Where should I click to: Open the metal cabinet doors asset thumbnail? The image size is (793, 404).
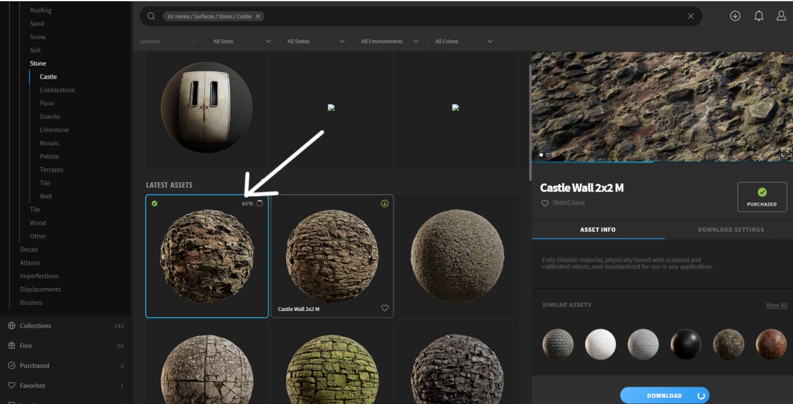(x=206, y=107)
